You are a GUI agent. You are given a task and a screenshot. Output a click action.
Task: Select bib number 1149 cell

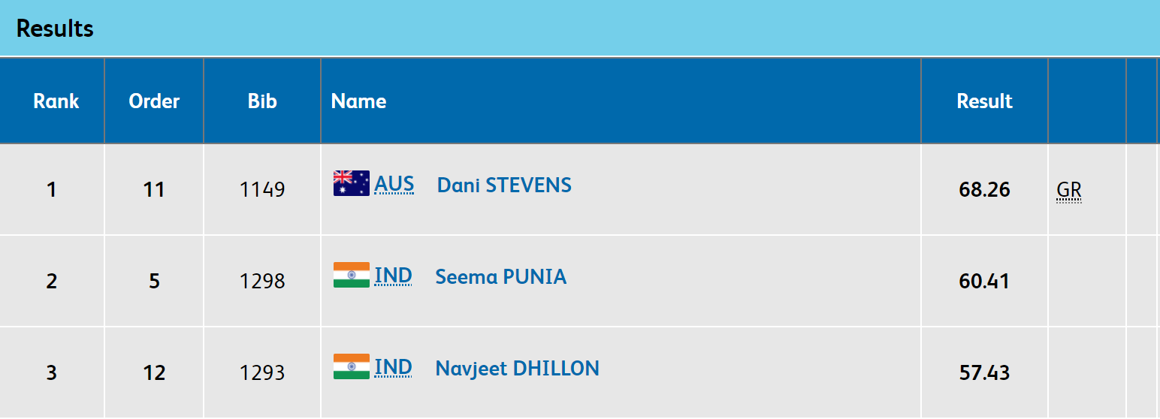[x=262, y=189]
